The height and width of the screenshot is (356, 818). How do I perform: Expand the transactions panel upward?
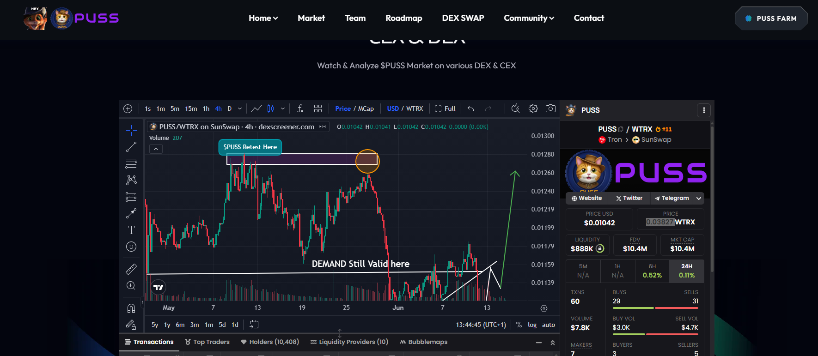coord(552,342)
